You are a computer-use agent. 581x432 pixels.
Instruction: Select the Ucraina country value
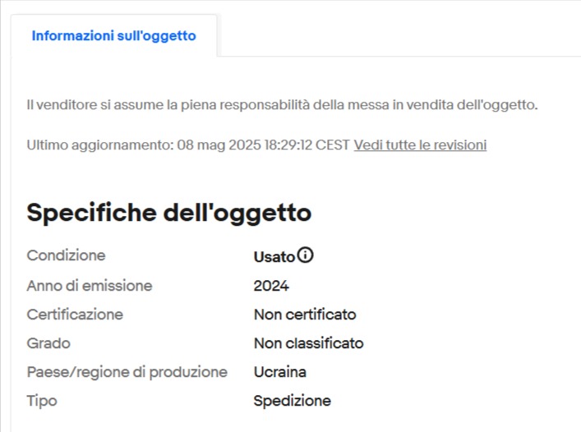280,372
